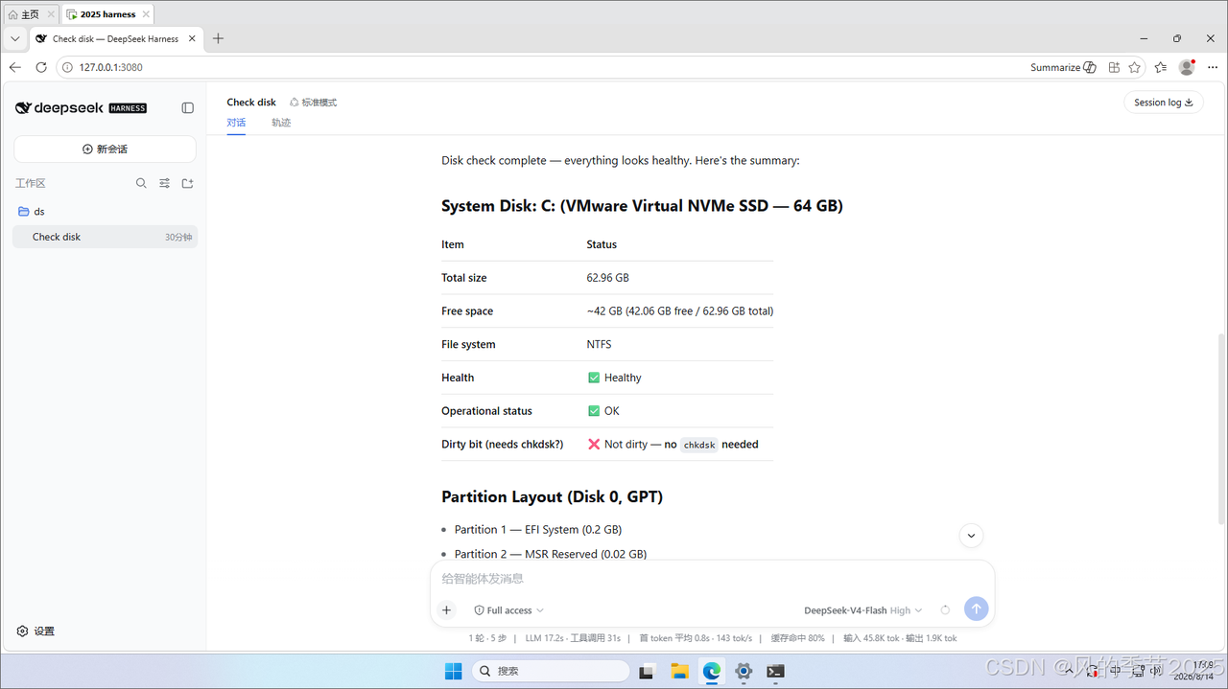Search the workspace with the magnifier icon
The image size is (1228, 689).
[x=141, y=183]
